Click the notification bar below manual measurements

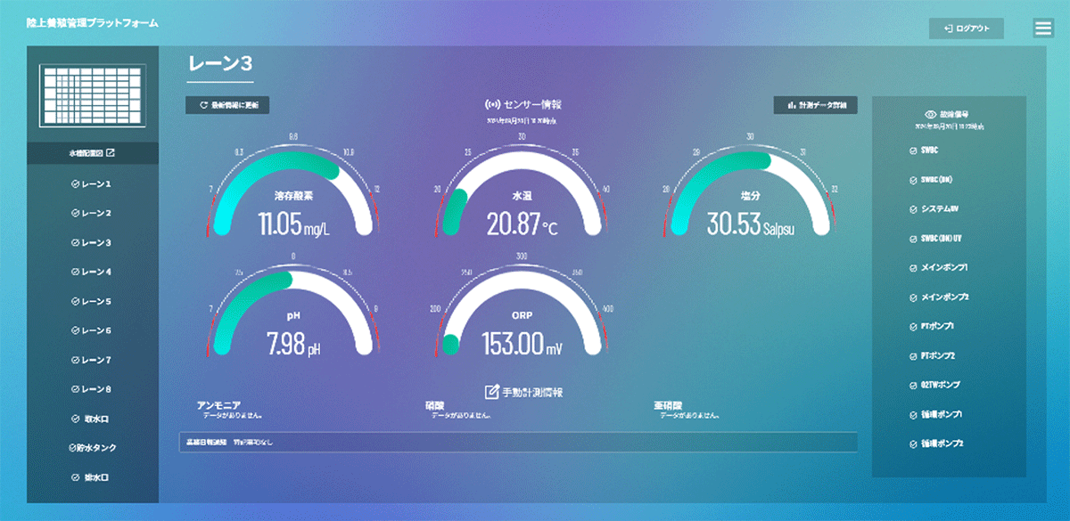point(518,442)
